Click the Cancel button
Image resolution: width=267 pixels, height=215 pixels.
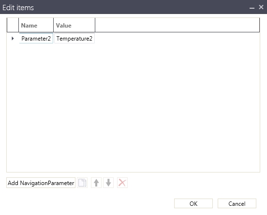[237, 203]
